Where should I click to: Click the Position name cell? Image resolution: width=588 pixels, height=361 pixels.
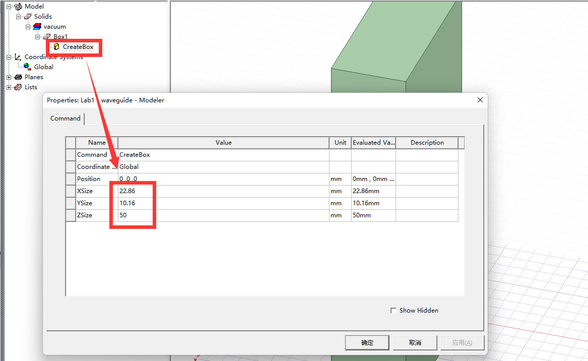(97, 179)
